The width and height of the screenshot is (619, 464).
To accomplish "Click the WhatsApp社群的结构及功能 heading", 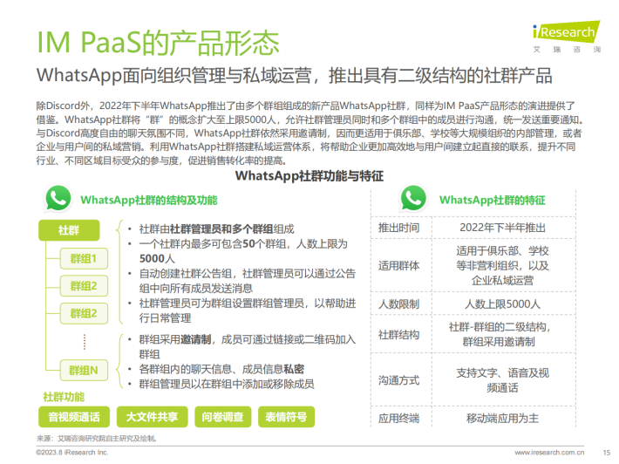I will (x=149, y=201).
